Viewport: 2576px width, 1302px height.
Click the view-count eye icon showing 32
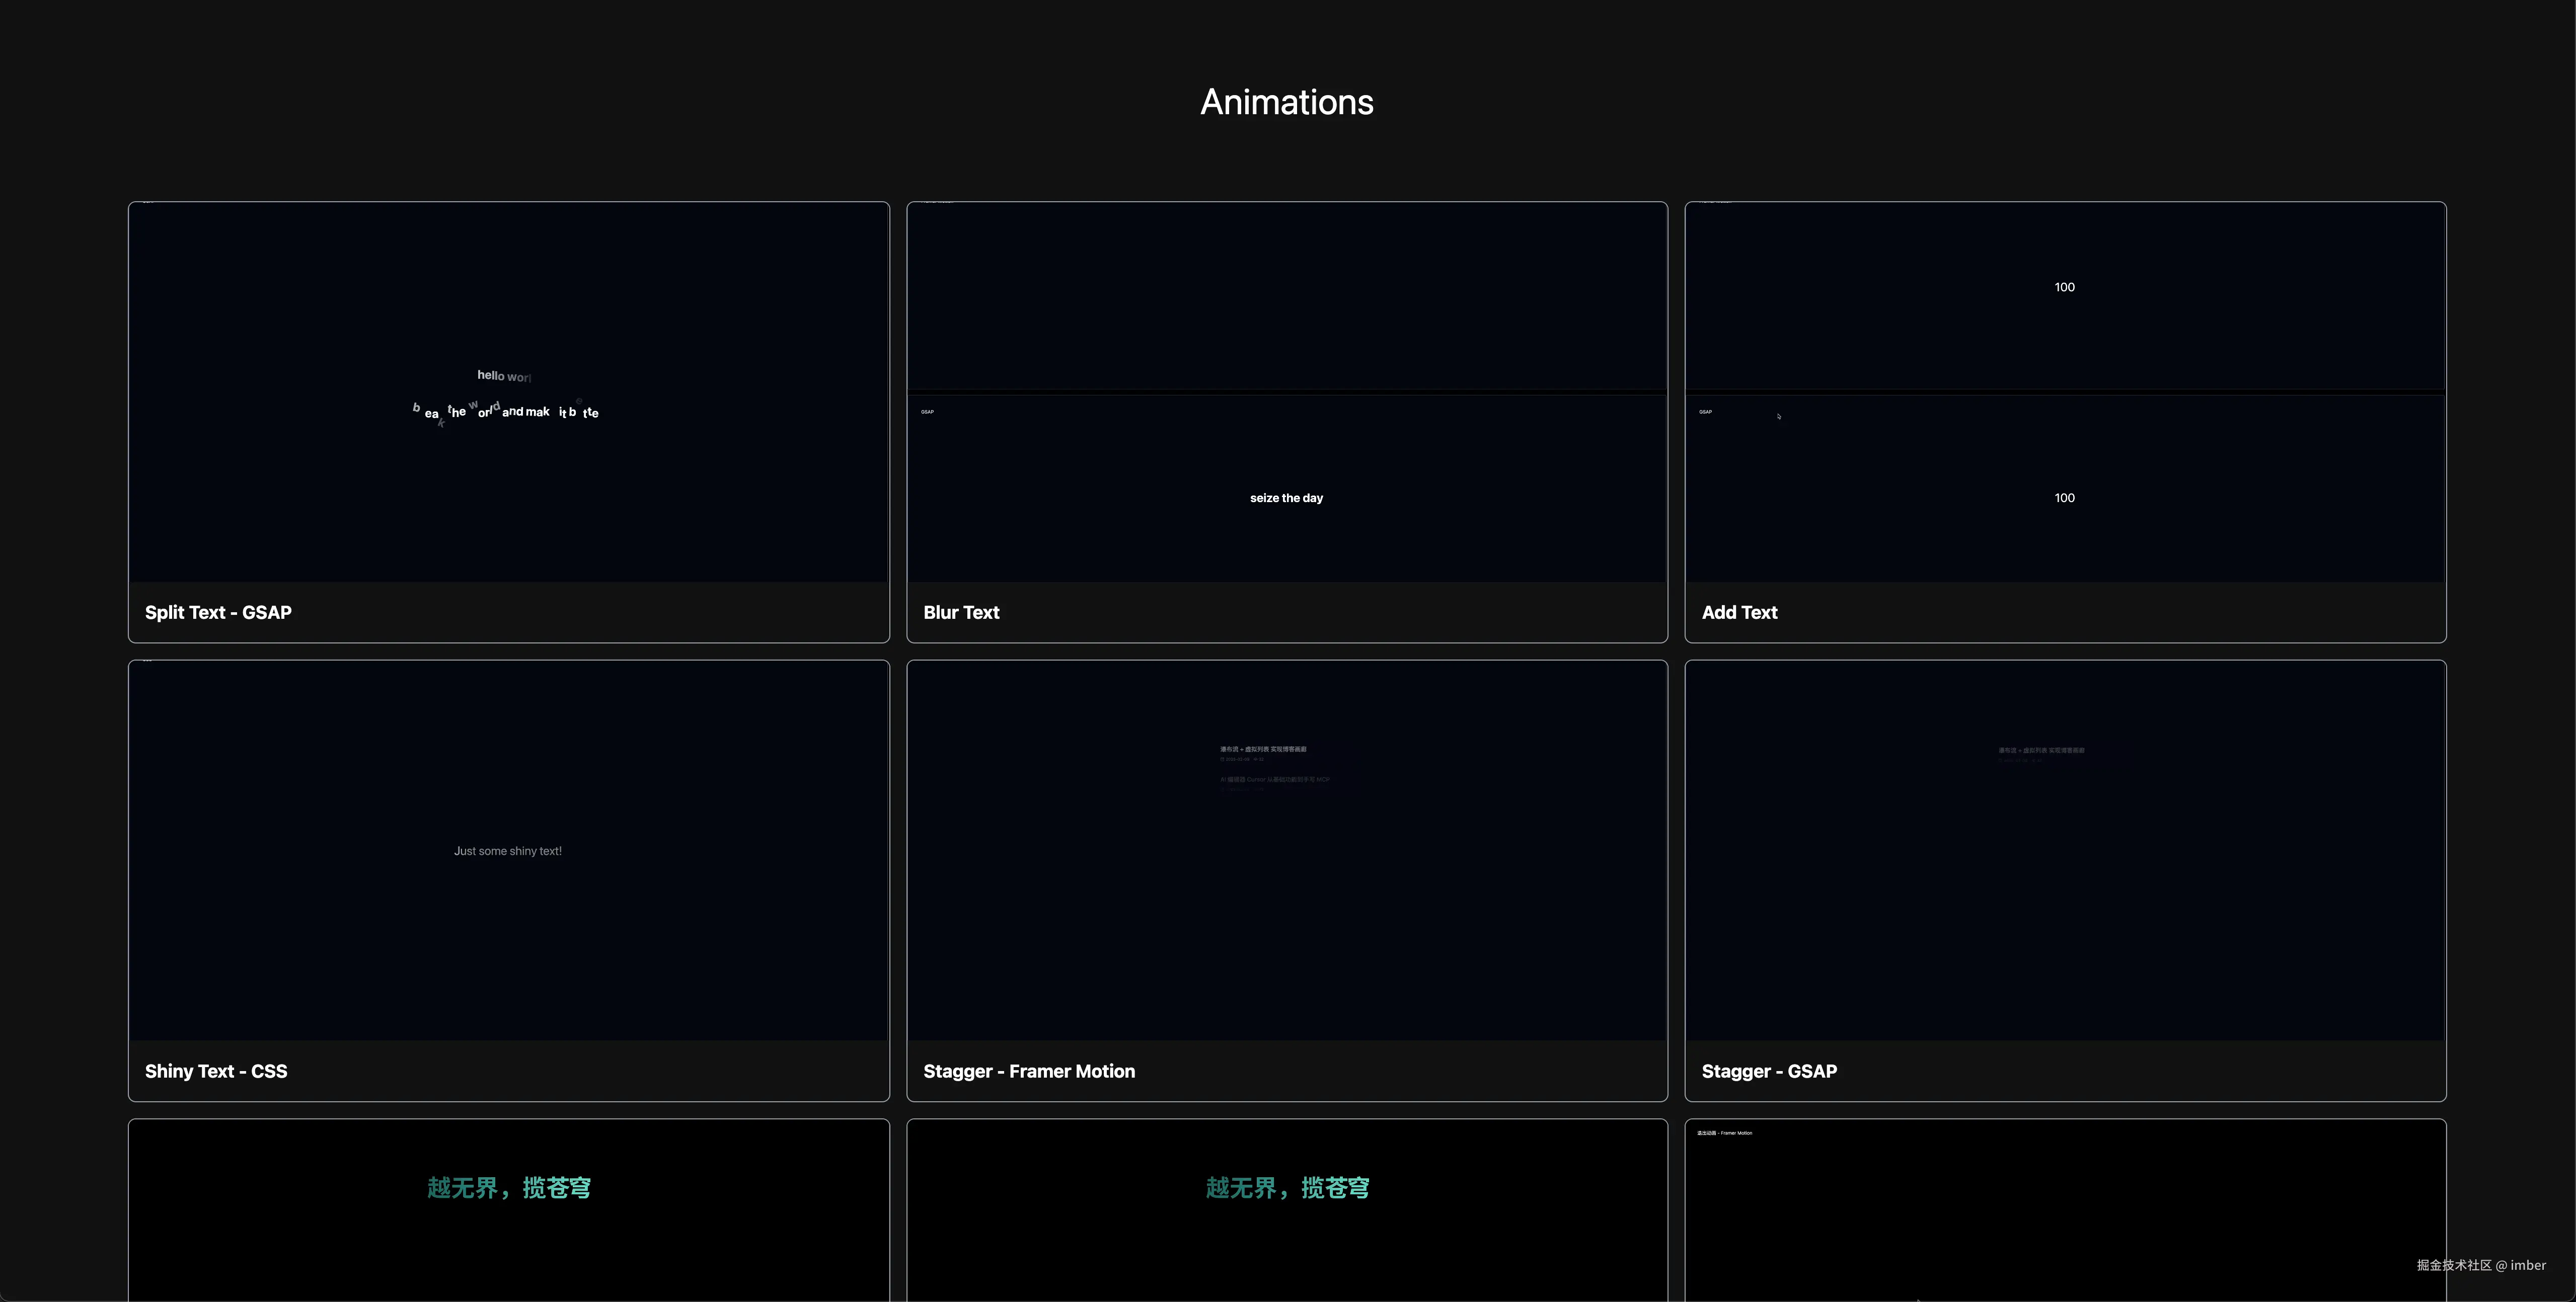pyautogui.click(x=1256, y=760)
